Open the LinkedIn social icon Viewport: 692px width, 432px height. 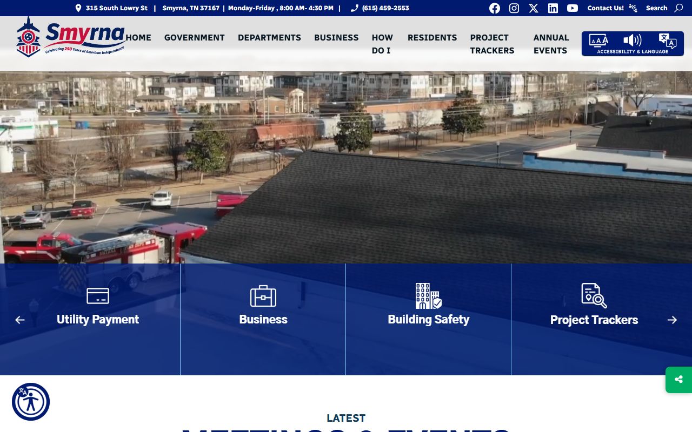coord(553,8)
